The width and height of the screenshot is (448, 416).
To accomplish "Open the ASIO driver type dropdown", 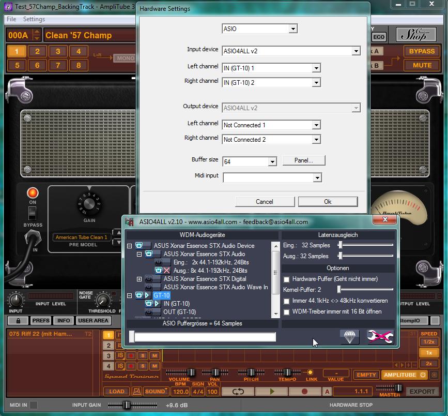I will click(293, 28).
